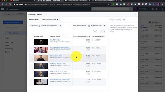Open Черная Пятница - Александр video link

60,80
